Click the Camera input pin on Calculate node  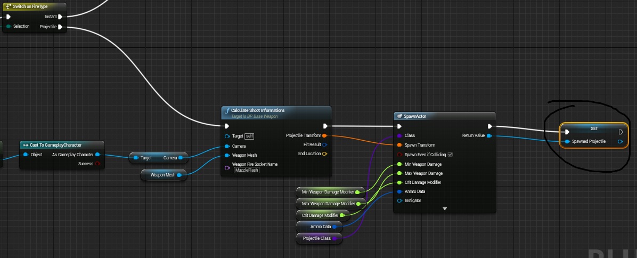(227, 146)
